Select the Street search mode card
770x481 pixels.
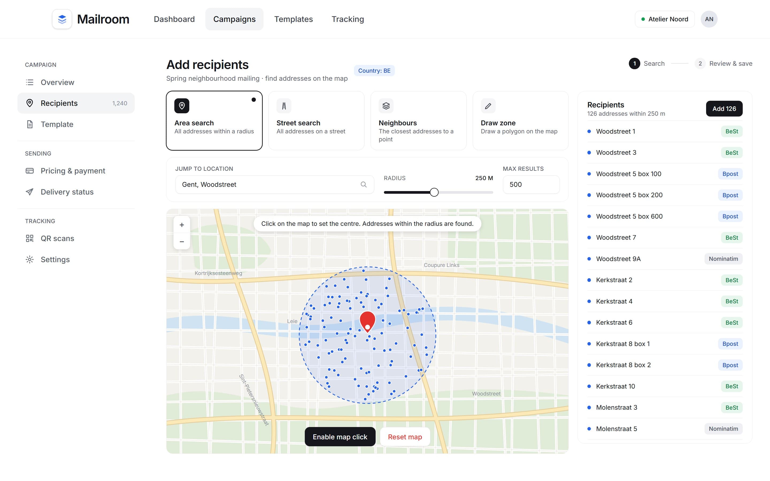tap(316, 121)
